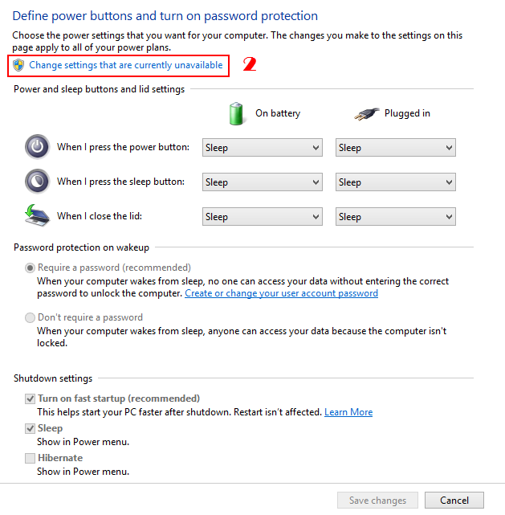
Task: Select Require a password radio button
Action: pos(31,268)
